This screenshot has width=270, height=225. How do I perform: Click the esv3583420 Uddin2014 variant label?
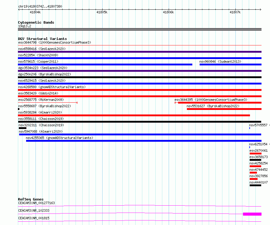point(38,93)
